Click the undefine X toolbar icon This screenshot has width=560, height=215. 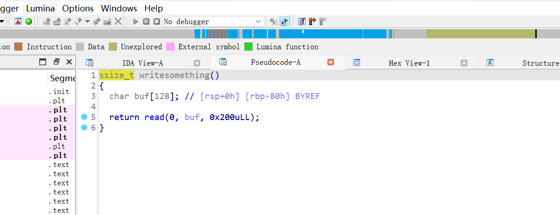click(x=118, y=21)
